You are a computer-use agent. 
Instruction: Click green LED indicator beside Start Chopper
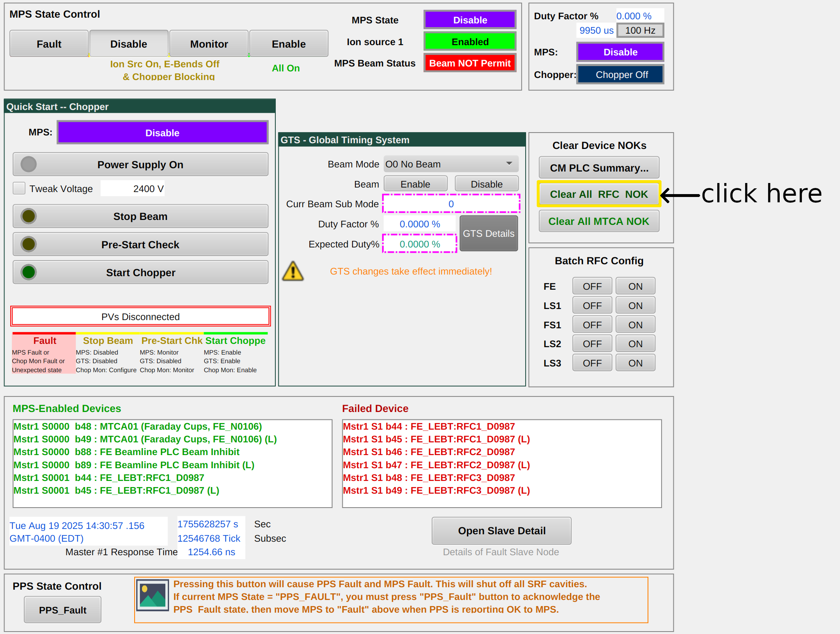(x=29, y=272)
